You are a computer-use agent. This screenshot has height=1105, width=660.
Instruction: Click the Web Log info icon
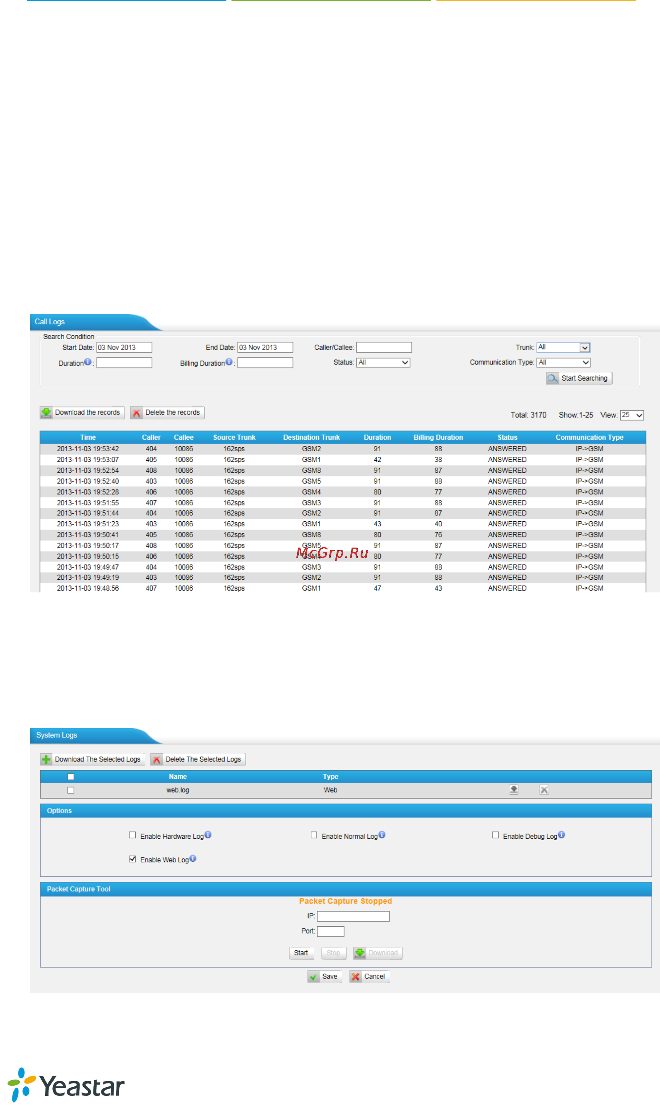click(193, 858)
